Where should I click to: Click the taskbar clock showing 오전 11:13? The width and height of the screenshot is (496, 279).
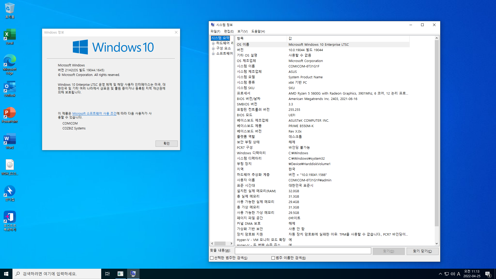472,274
